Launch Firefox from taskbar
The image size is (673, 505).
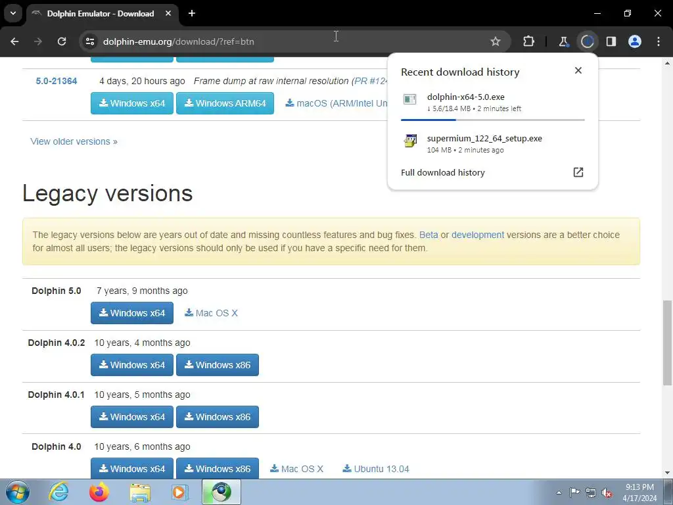[x=99, y=492]
